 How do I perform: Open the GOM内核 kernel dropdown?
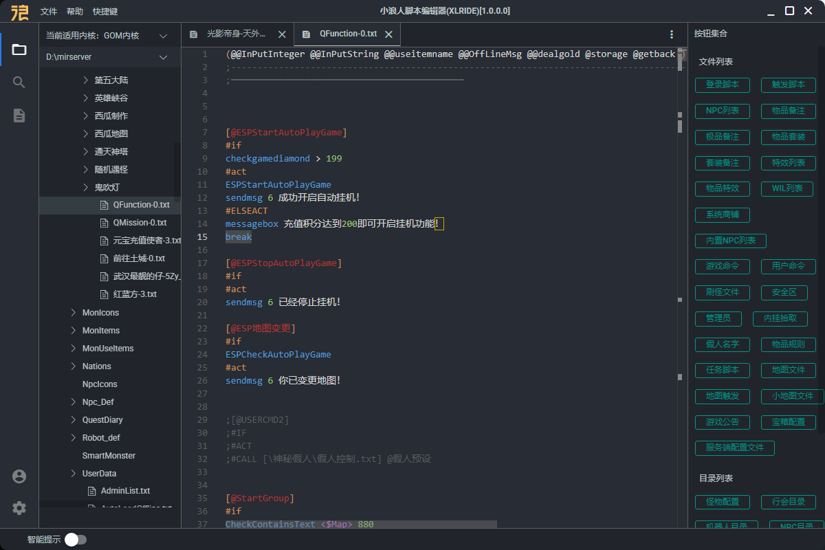[x=163, y=36]
